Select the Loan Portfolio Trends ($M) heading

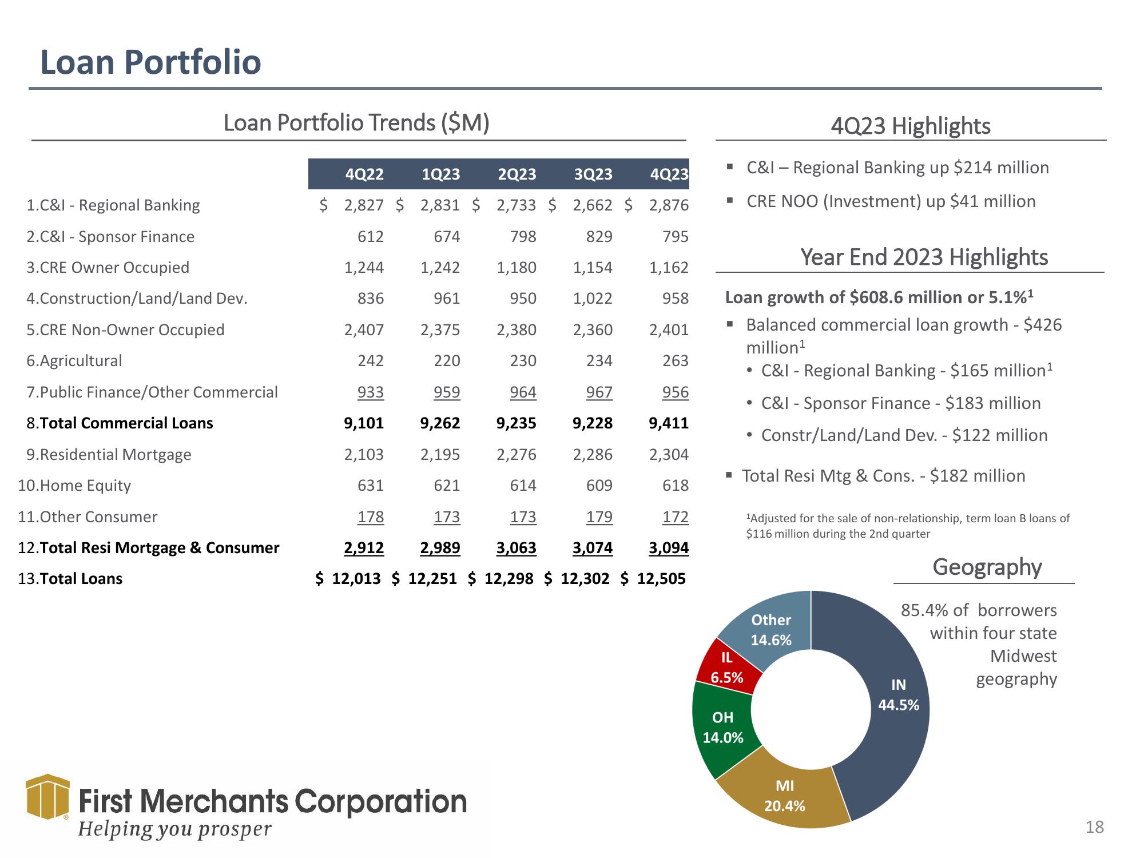(356, 123)
